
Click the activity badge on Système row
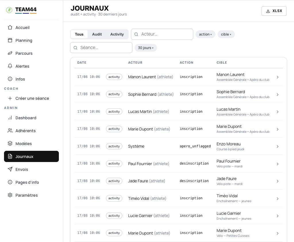coord(114,146)
